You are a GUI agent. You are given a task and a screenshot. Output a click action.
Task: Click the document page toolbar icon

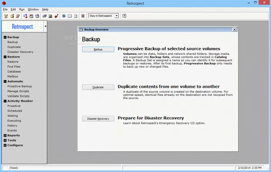click(x=75, y=16)
